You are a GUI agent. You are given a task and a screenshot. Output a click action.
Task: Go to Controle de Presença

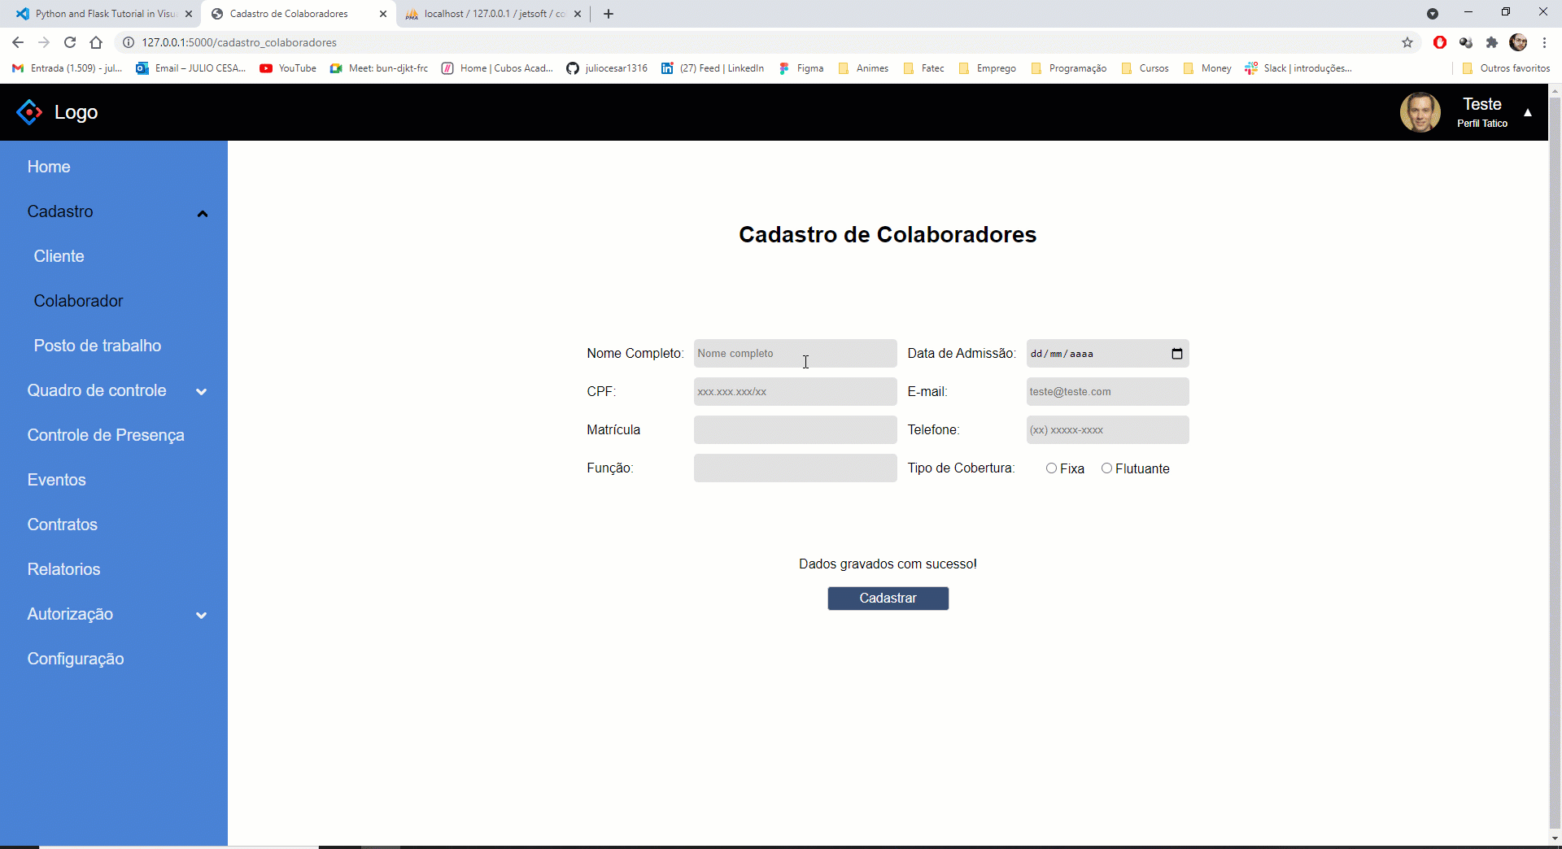coord(106,435)
